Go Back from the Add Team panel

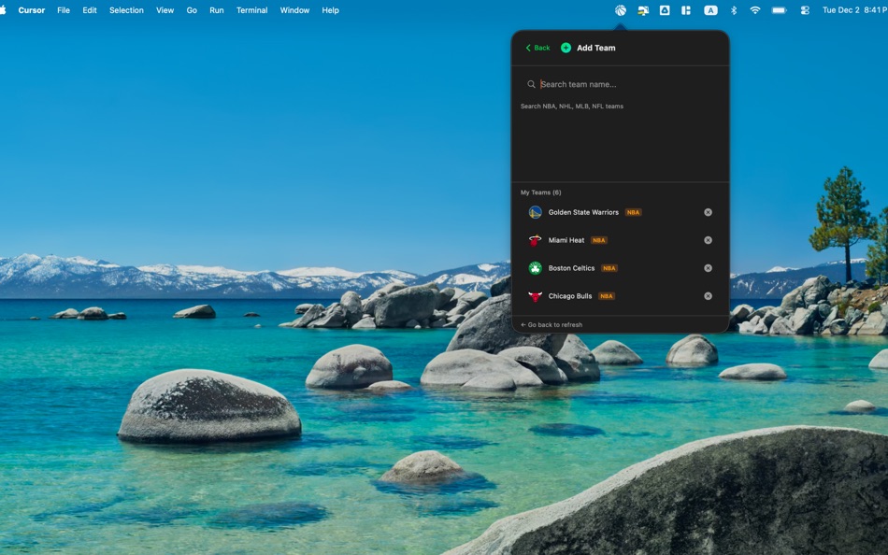click(x=538, y=48)
